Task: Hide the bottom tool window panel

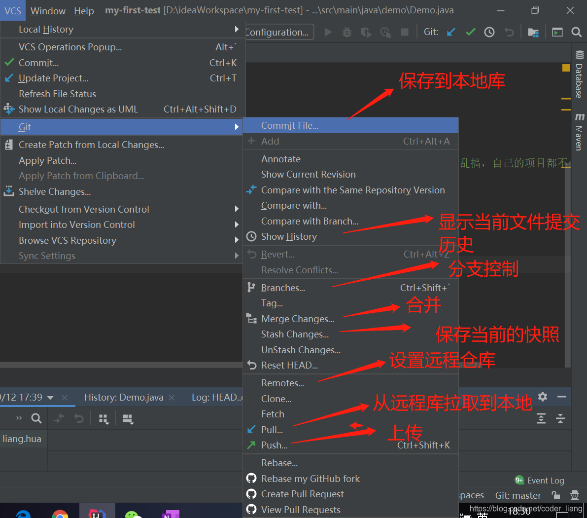Action: [x=561, y=397]
